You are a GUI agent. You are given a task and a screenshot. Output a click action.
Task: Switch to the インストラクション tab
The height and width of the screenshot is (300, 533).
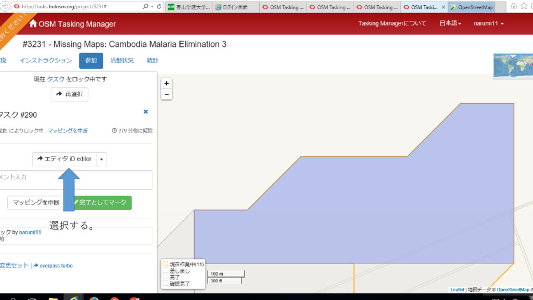tap(46, 60)
